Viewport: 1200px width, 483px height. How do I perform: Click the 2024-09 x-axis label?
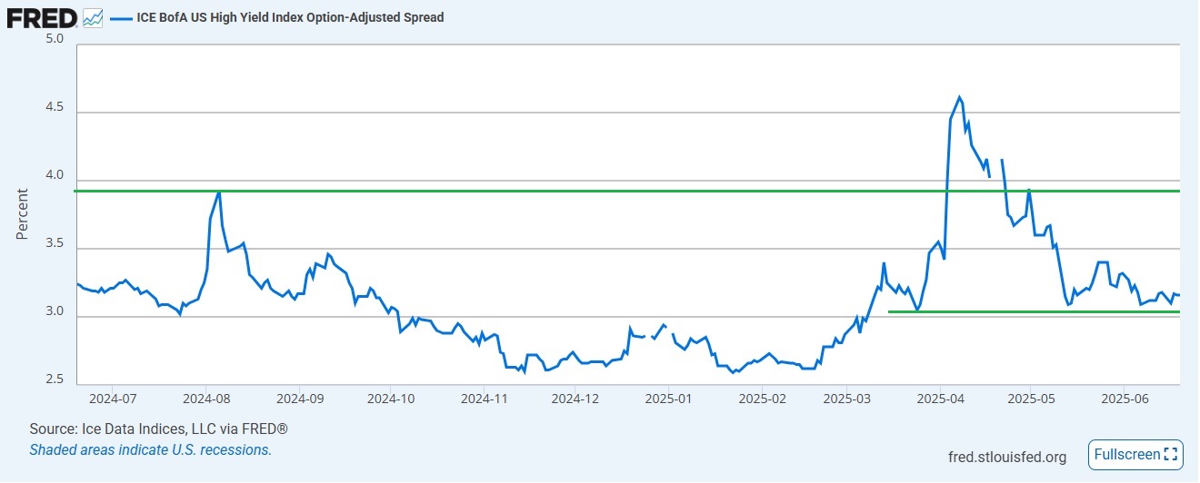300,398
